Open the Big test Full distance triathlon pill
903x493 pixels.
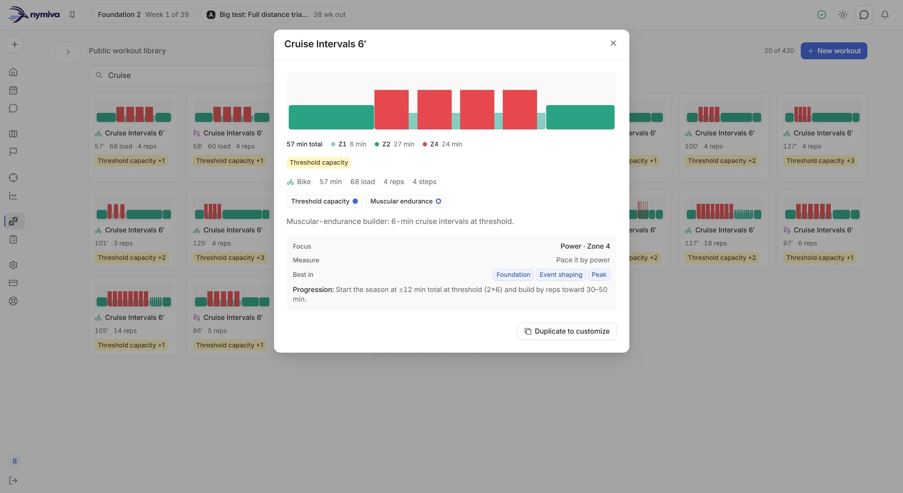(276, 14)
